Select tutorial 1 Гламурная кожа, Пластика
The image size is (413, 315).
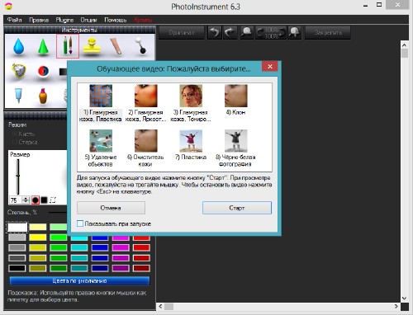coord(101,103)
